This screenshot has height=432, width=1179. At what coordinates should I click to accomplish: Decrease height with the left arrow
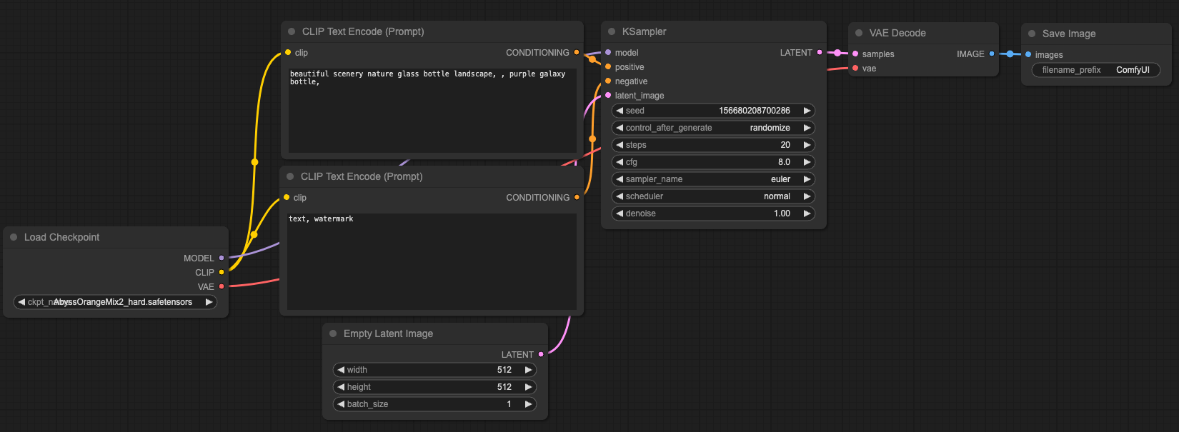(341, 387)
